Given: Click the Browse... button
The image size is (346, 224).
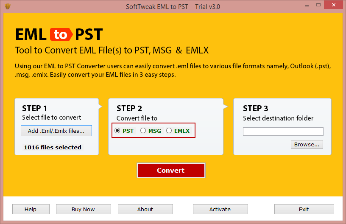Looking at the screenshot, I should coord(307,144).
